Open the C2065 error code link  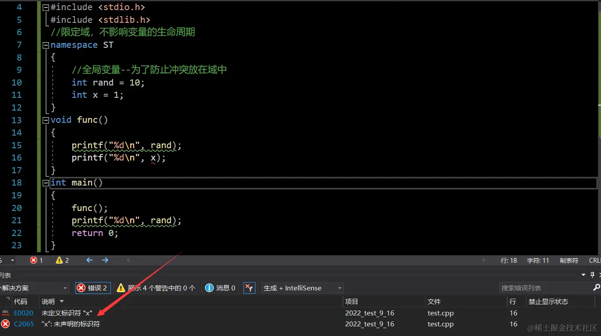(24, 324)
